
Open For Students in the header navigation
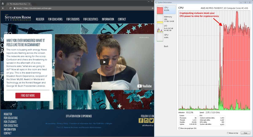click(x=73, y=19)
